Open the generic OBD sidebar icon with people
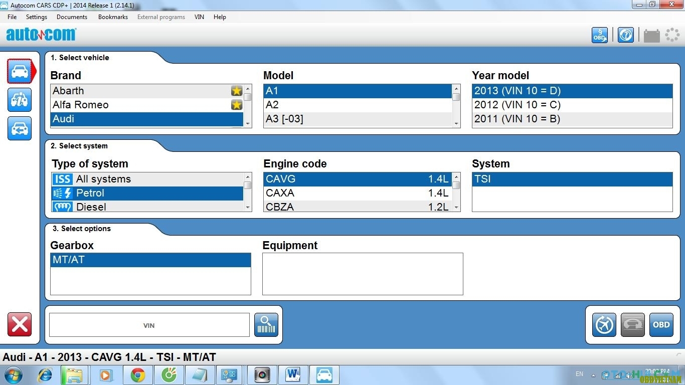The height and width of the screenshot is (385, 685). pos(20,100)
